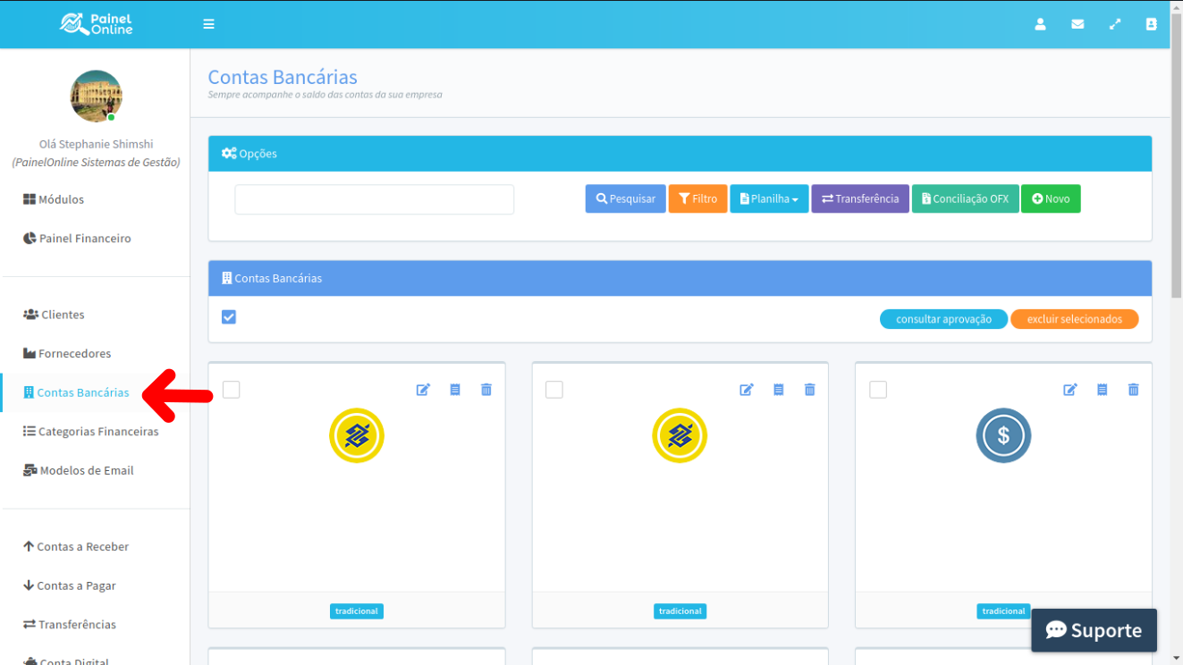1183x665 pixels.
Task: Click the second Banco do Brasil logo
Action: 680,436
